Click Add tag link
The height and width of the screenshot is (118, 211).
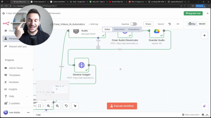pos(93,24)
